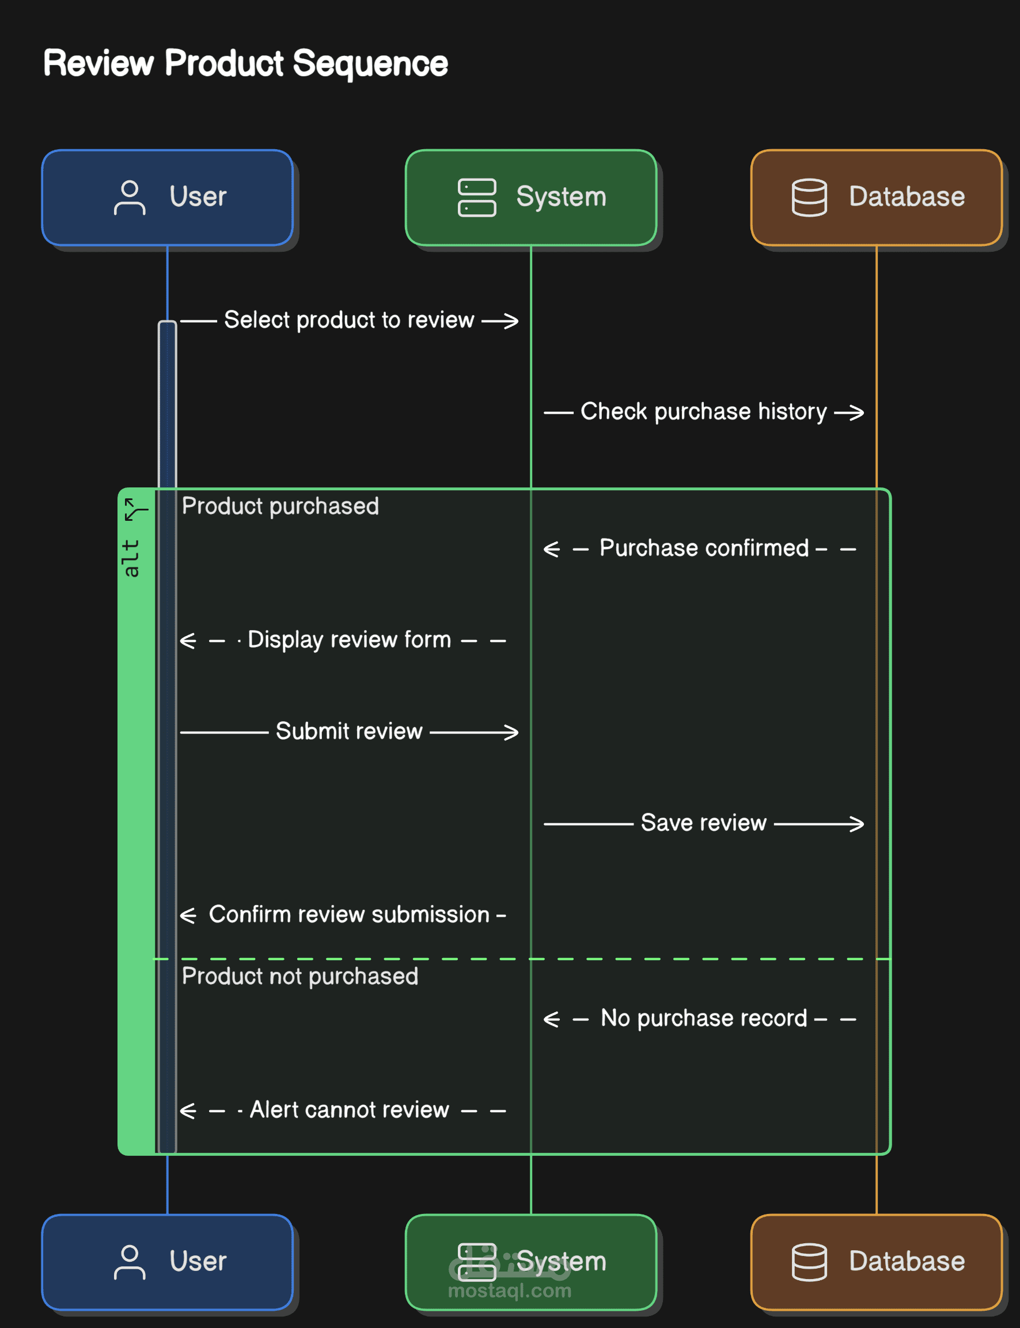Viewport: 1020px width, 1328px height.
Task: Click the 'Product not purchased' condition label
Action: pos(300,977)
